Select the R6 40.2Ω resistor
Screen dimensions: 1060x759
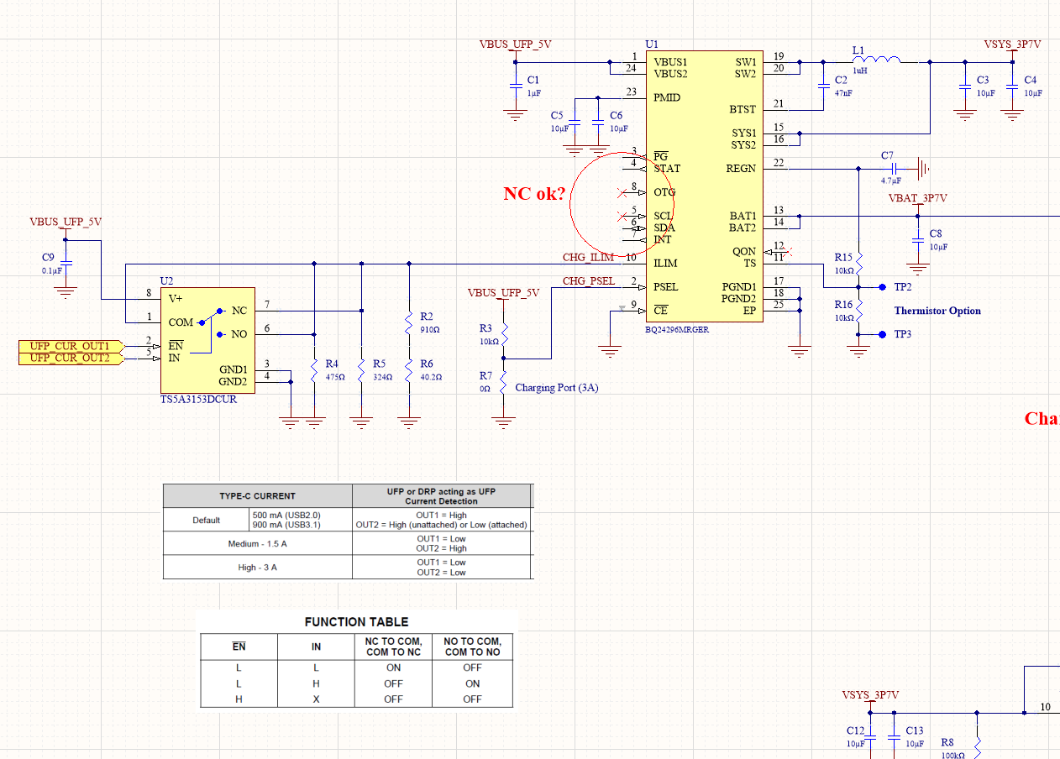point(409,369)
